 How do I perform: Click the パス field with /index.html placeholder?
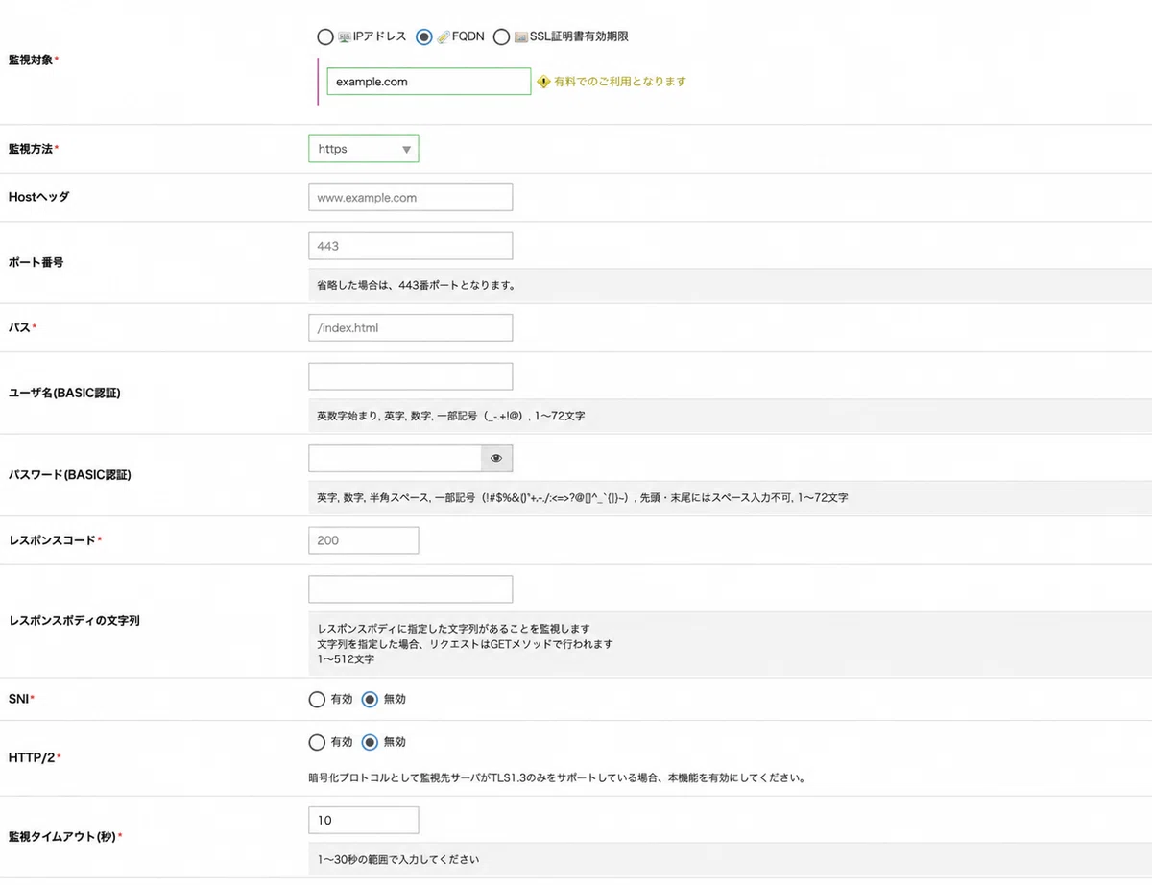[x=411, y=327]
